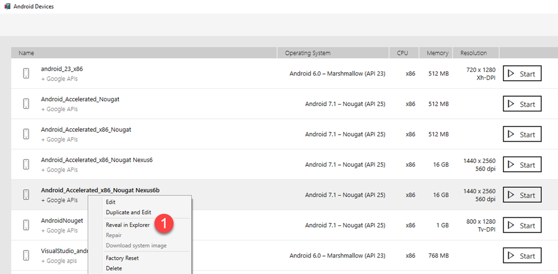Click the Operating System column header
The height and width of the screenshot is (274, 558).
[307, 53]
